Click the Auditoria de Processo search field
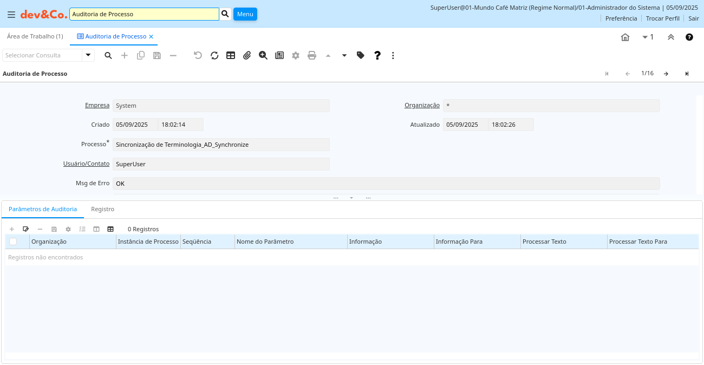Viewport: 704px width, 365px height. 144,14
